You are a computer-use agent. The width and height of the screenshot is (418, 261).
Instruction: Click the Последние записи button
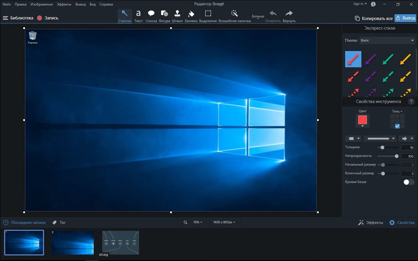(x=24, y=223)
